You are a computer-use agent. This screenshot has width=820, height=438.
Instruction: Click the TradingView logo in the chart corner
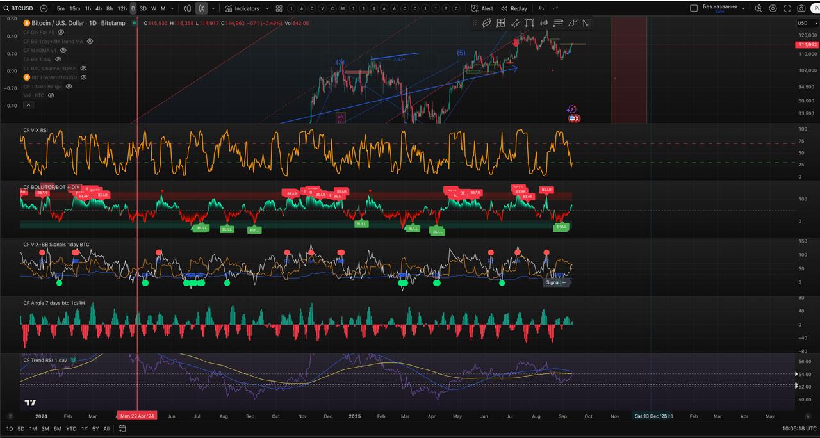click(x=29, y=403)
